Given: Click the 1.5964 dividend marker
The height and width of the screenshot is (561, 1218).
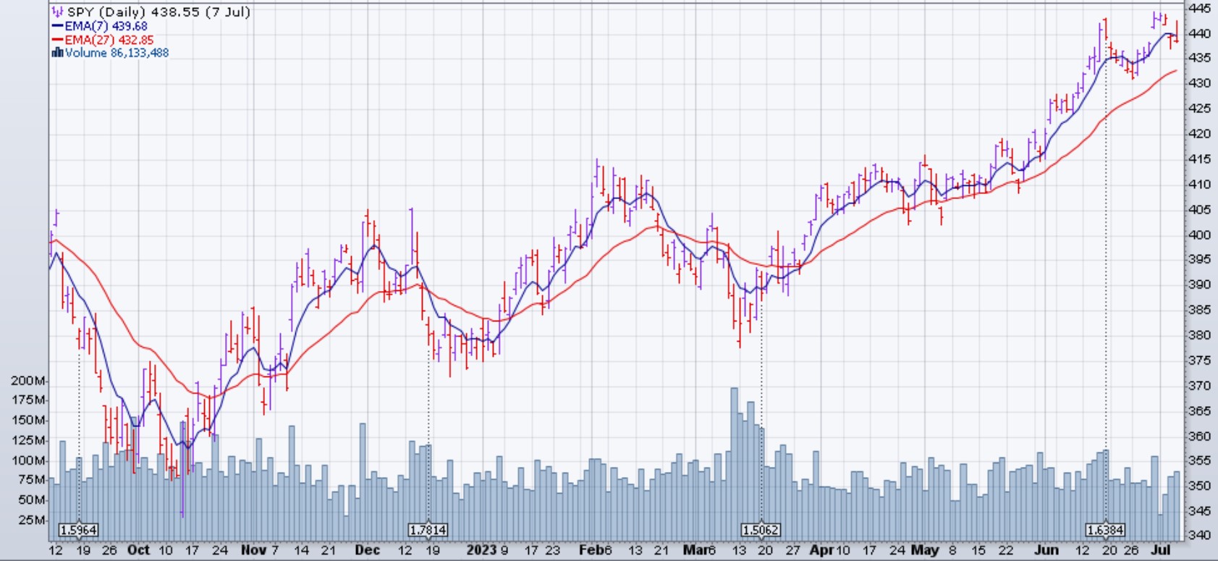Looking at the screenshot, I should (78, 530).
